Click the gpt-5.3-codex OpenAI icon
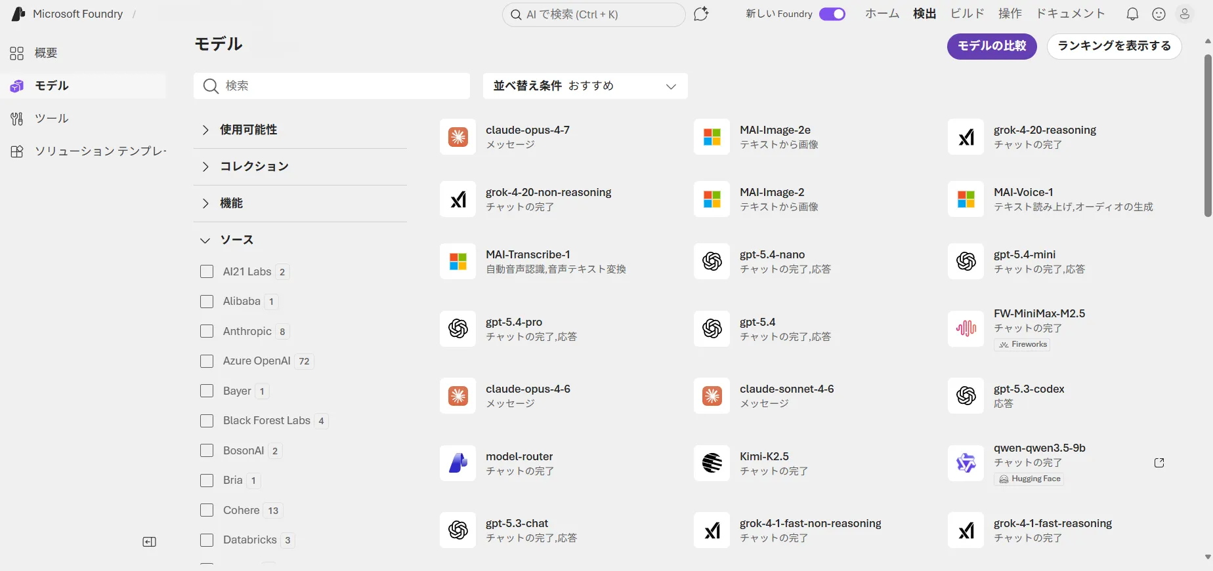The width and height of the screenshot is (1213, 571). [x=966, y=395]
